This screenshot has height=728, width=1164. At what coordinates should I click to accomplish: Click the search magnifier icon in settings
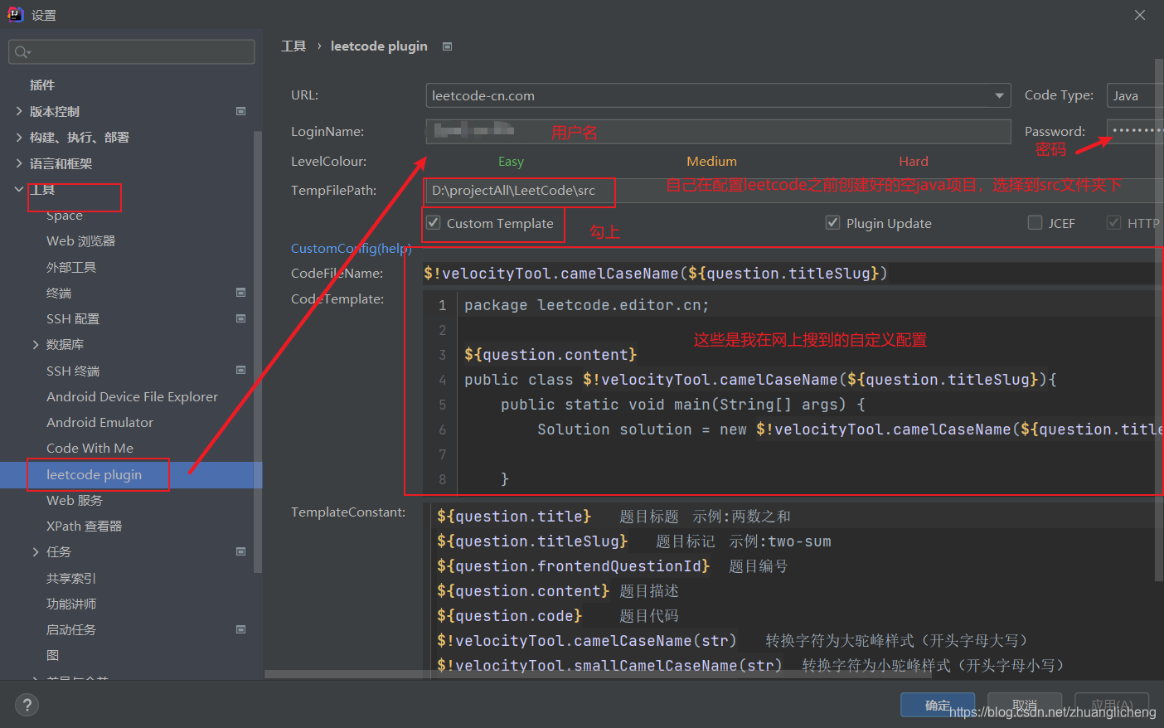[22, 52]
